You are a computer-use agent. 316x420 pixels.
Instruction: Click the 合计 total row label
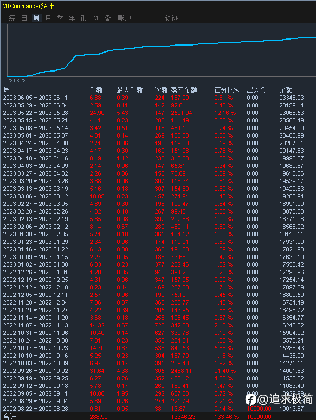(10, 417)
